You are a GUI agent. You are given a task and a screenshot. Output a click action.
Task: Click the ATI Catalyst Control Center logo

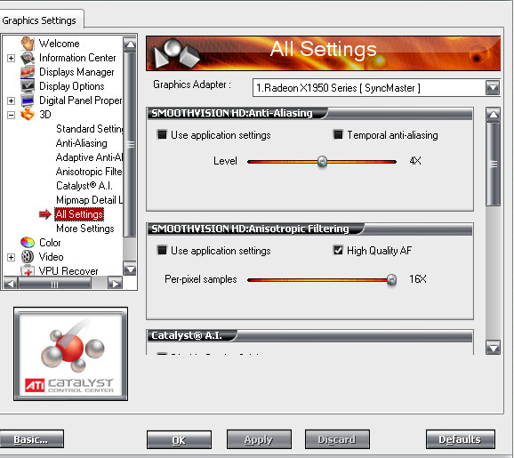(x=70, y=354)
